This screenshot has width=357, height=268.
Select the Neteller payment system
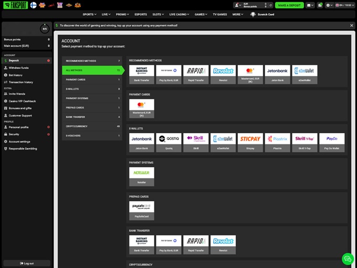pos(142,176)
